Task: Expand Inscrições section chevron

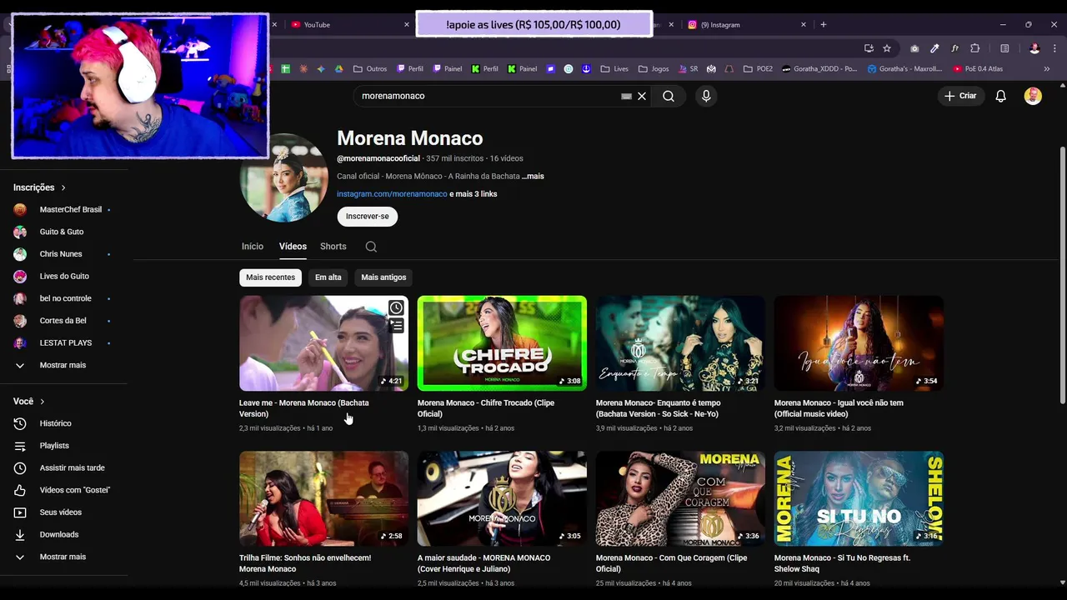Action: pyautogui.click(x=63, y=187)
